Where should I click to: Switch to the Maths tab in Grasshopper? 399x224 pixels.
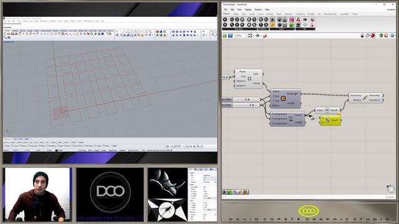coord(236,14)
